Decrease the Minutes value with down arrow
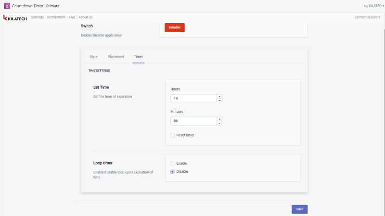The height and width of the screenshot is (216, 385). click(x=219, y=123)
